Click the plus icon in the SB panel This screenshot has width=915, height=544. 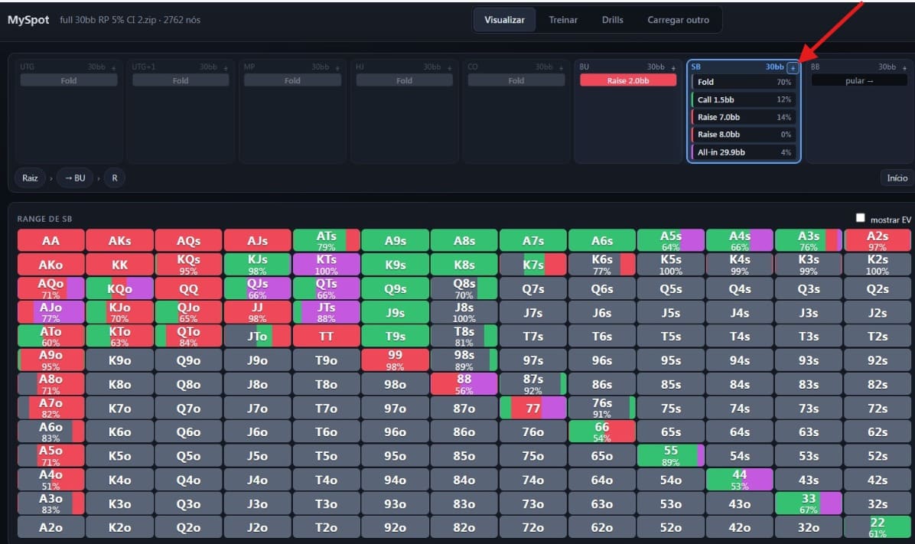coord(793,67)
